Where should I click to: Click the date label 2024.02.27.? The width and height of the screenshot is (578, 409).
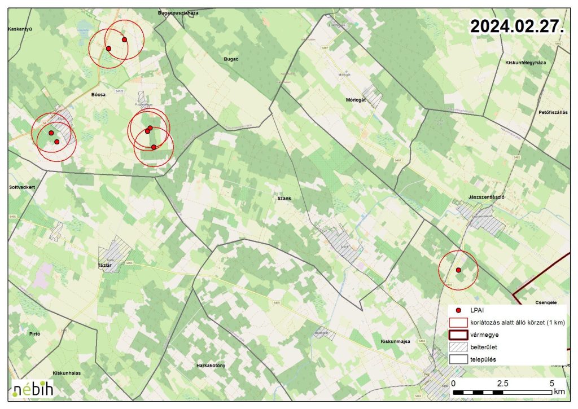517,27
